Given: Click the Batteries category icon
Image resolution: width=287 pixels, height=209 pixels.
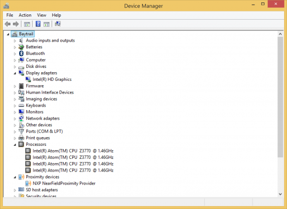Looking at the screenshot, I should [21, 47].
